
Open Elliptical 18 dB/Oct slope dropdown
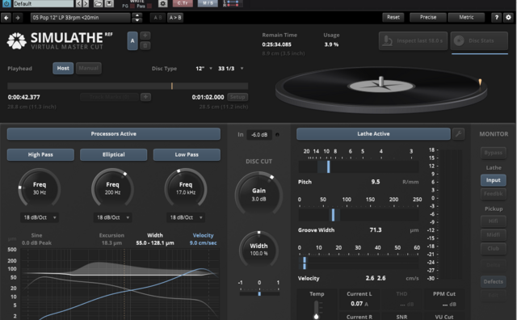[x=113, y=217]
